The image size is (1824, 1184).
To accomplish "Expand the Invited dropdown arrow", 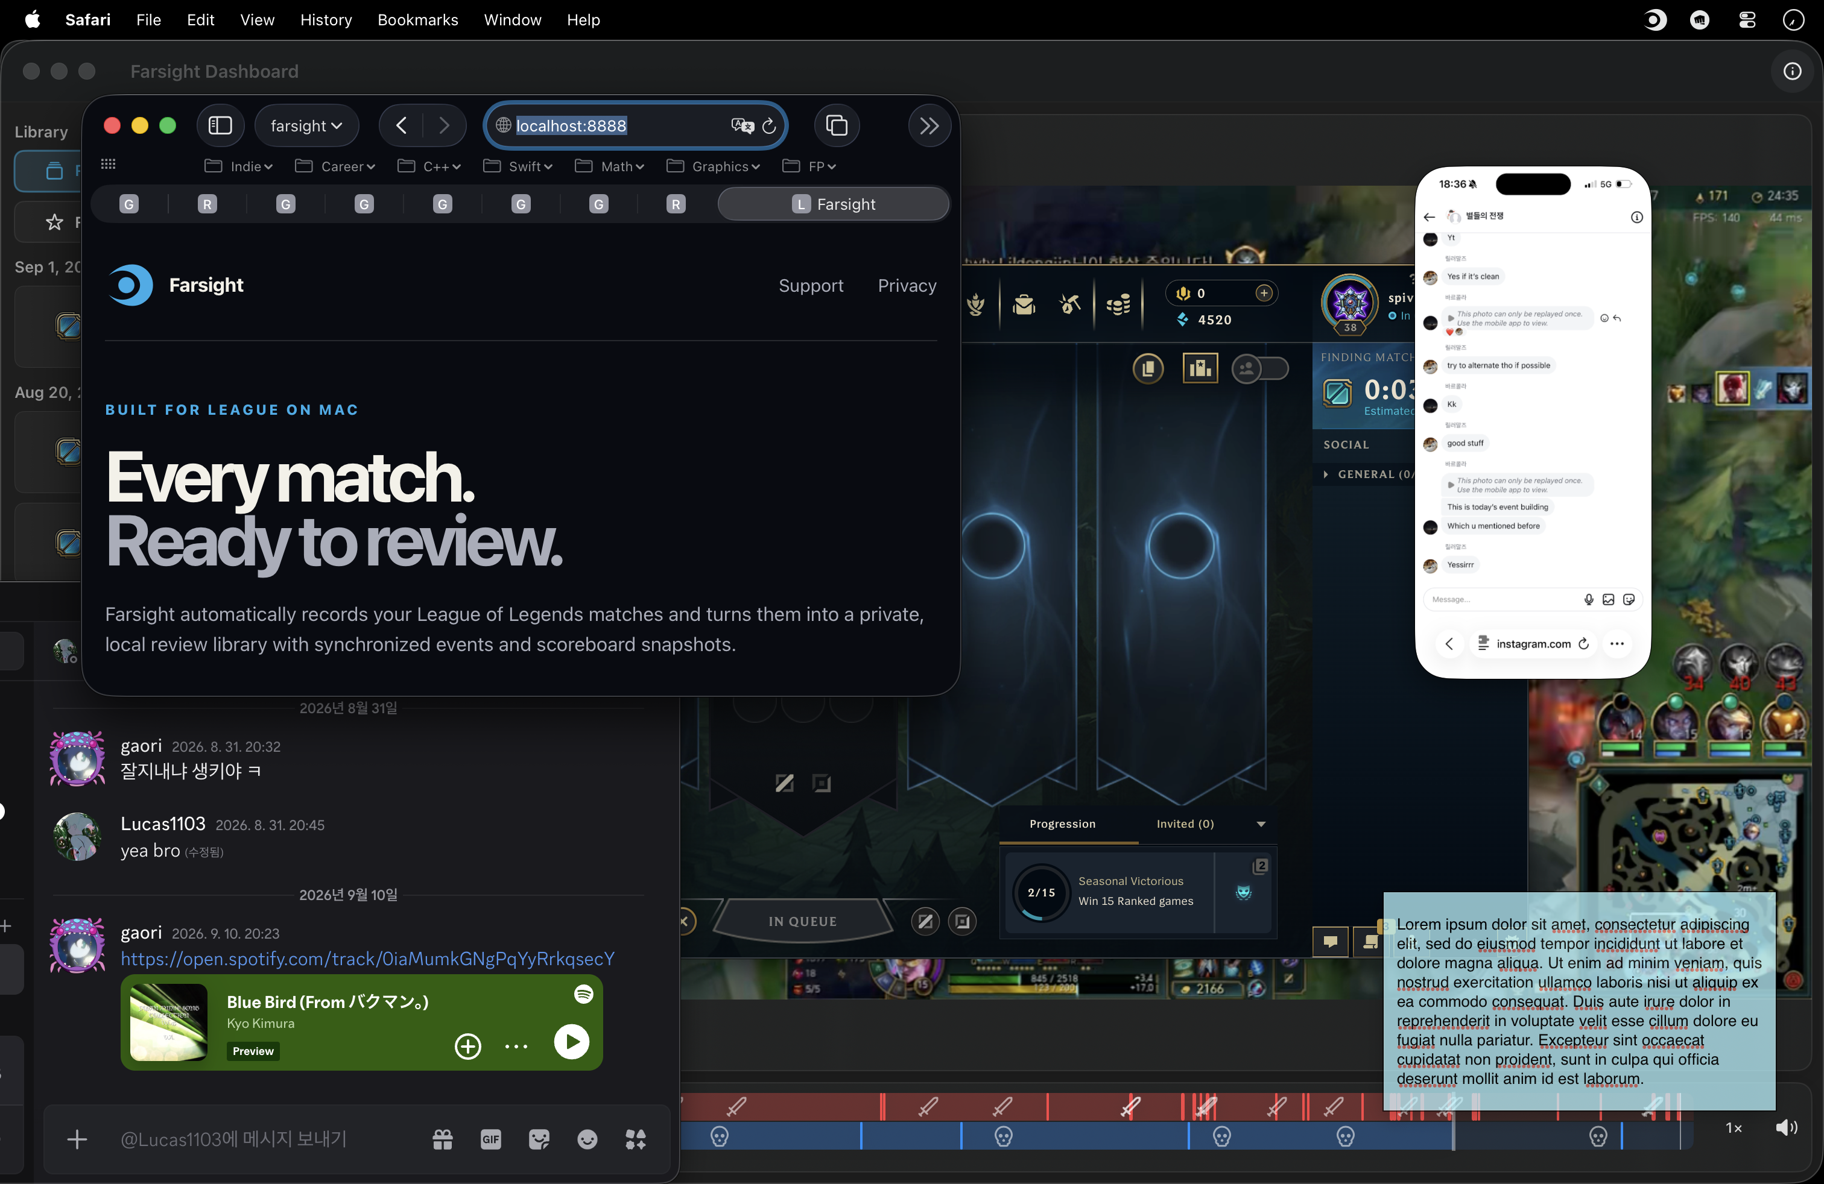I will (x=1261, y=824).
